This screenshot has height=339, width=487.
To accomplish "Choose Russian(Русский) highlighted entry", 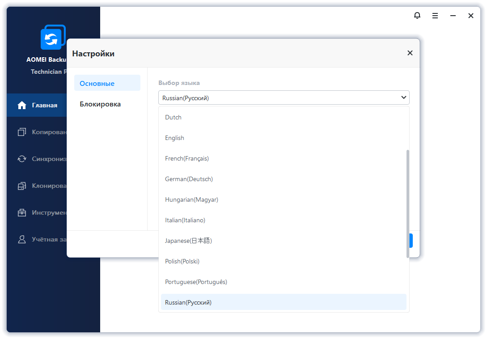I will click(188, 303).
